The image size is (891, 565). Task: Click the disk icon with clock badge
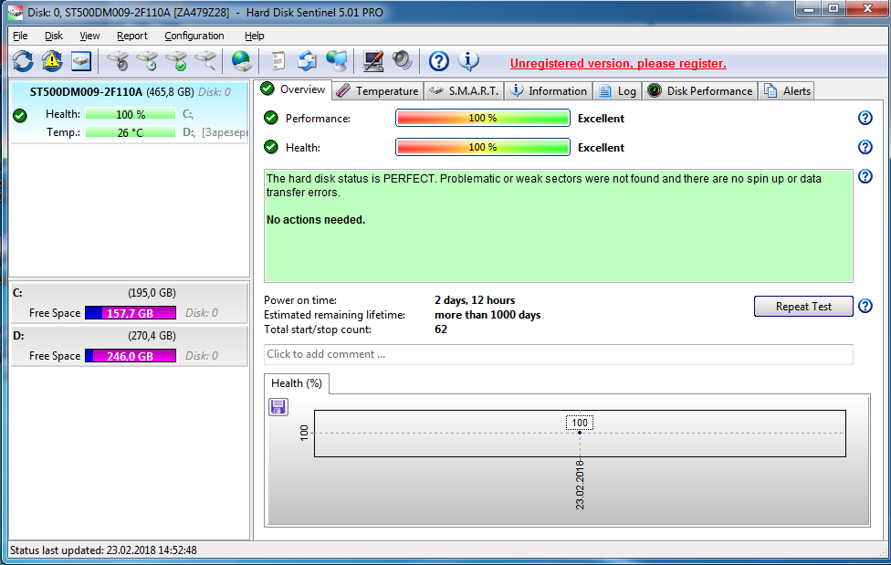point(147,61)
